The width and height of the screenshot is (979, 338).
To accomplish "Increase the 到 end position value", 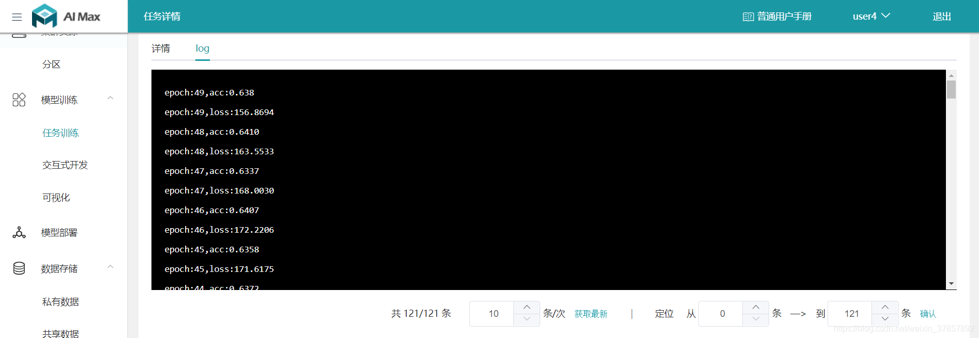I will 885,307.
